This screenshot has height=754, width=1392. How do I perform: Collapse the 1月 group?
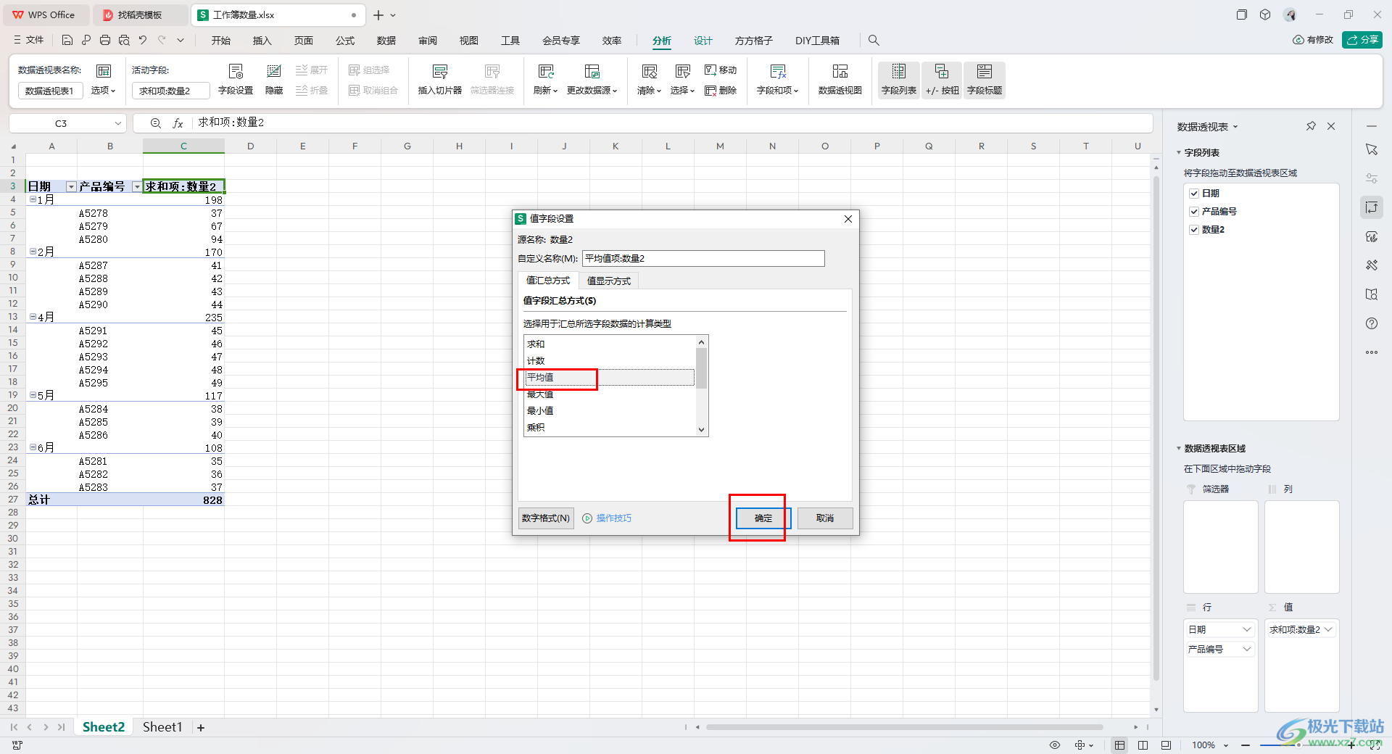[33, 199]
